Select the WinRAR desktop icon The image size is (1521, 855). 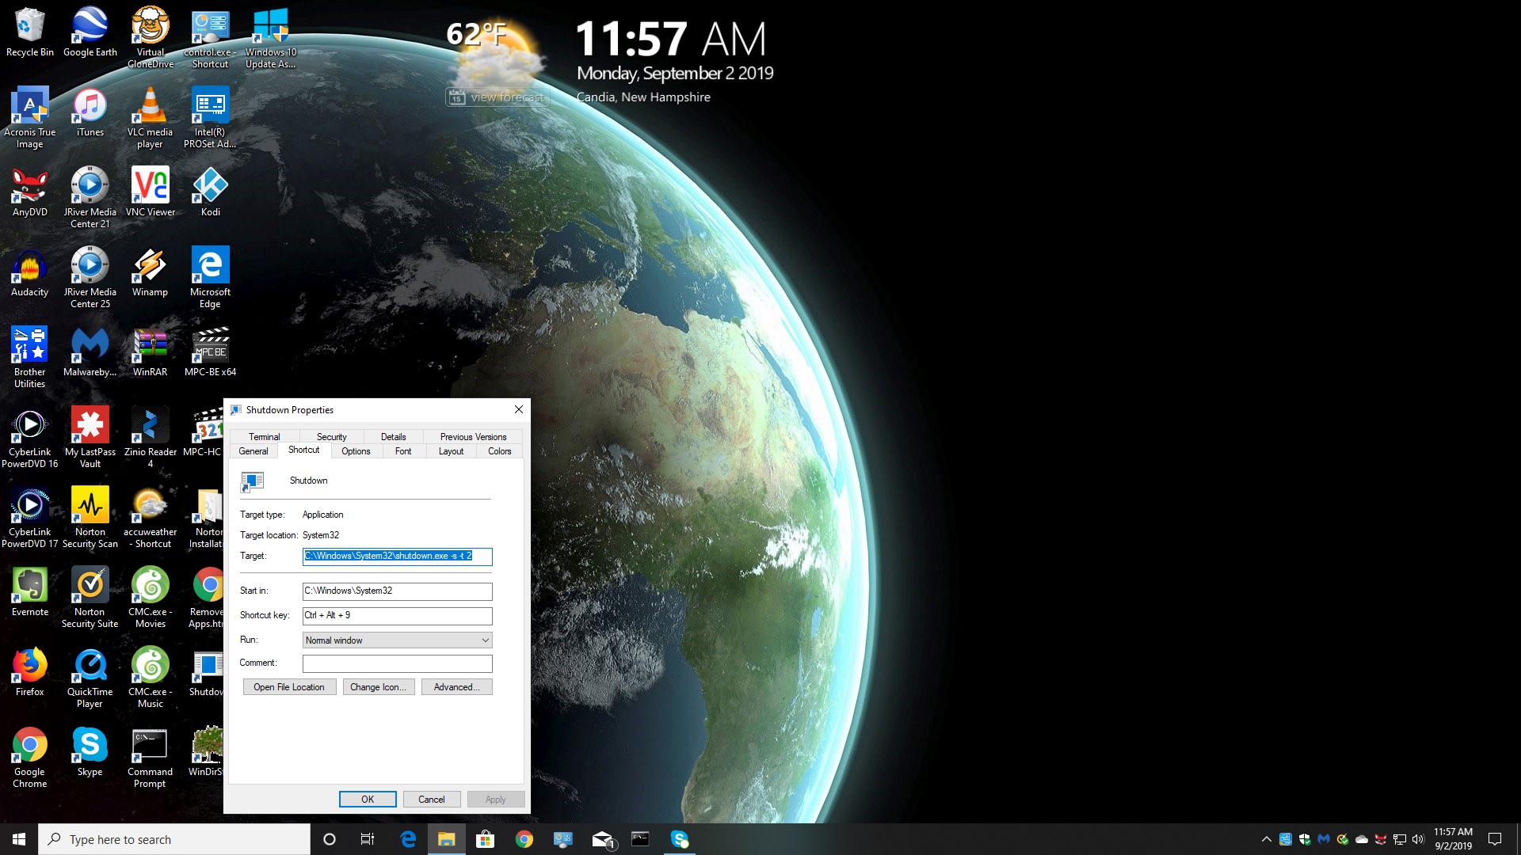pos(151,352)
